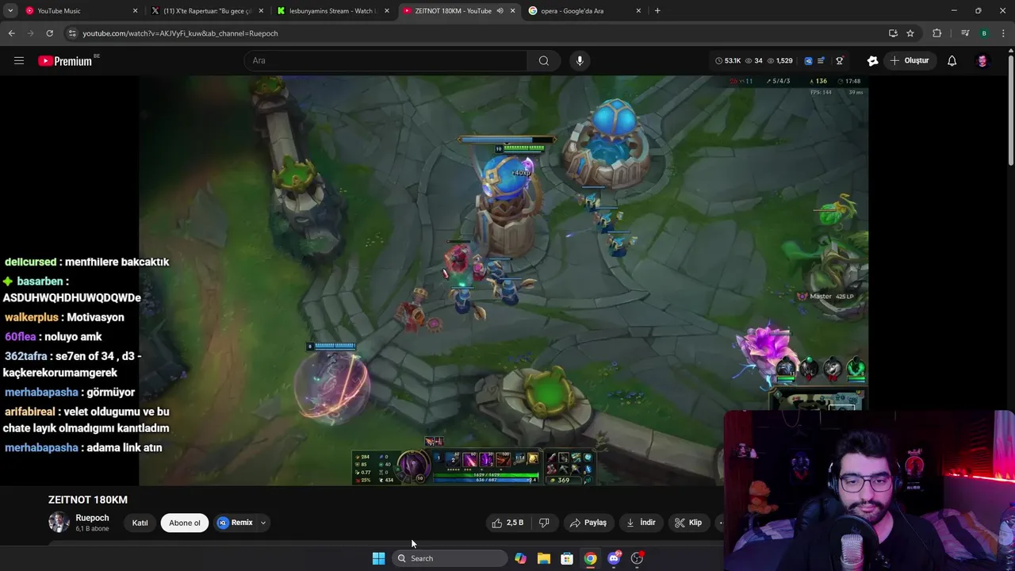Viewport: 1015px width, 571px height.
Task: Open the Chrome profile B avatar
Action: (x=984, y=33)
